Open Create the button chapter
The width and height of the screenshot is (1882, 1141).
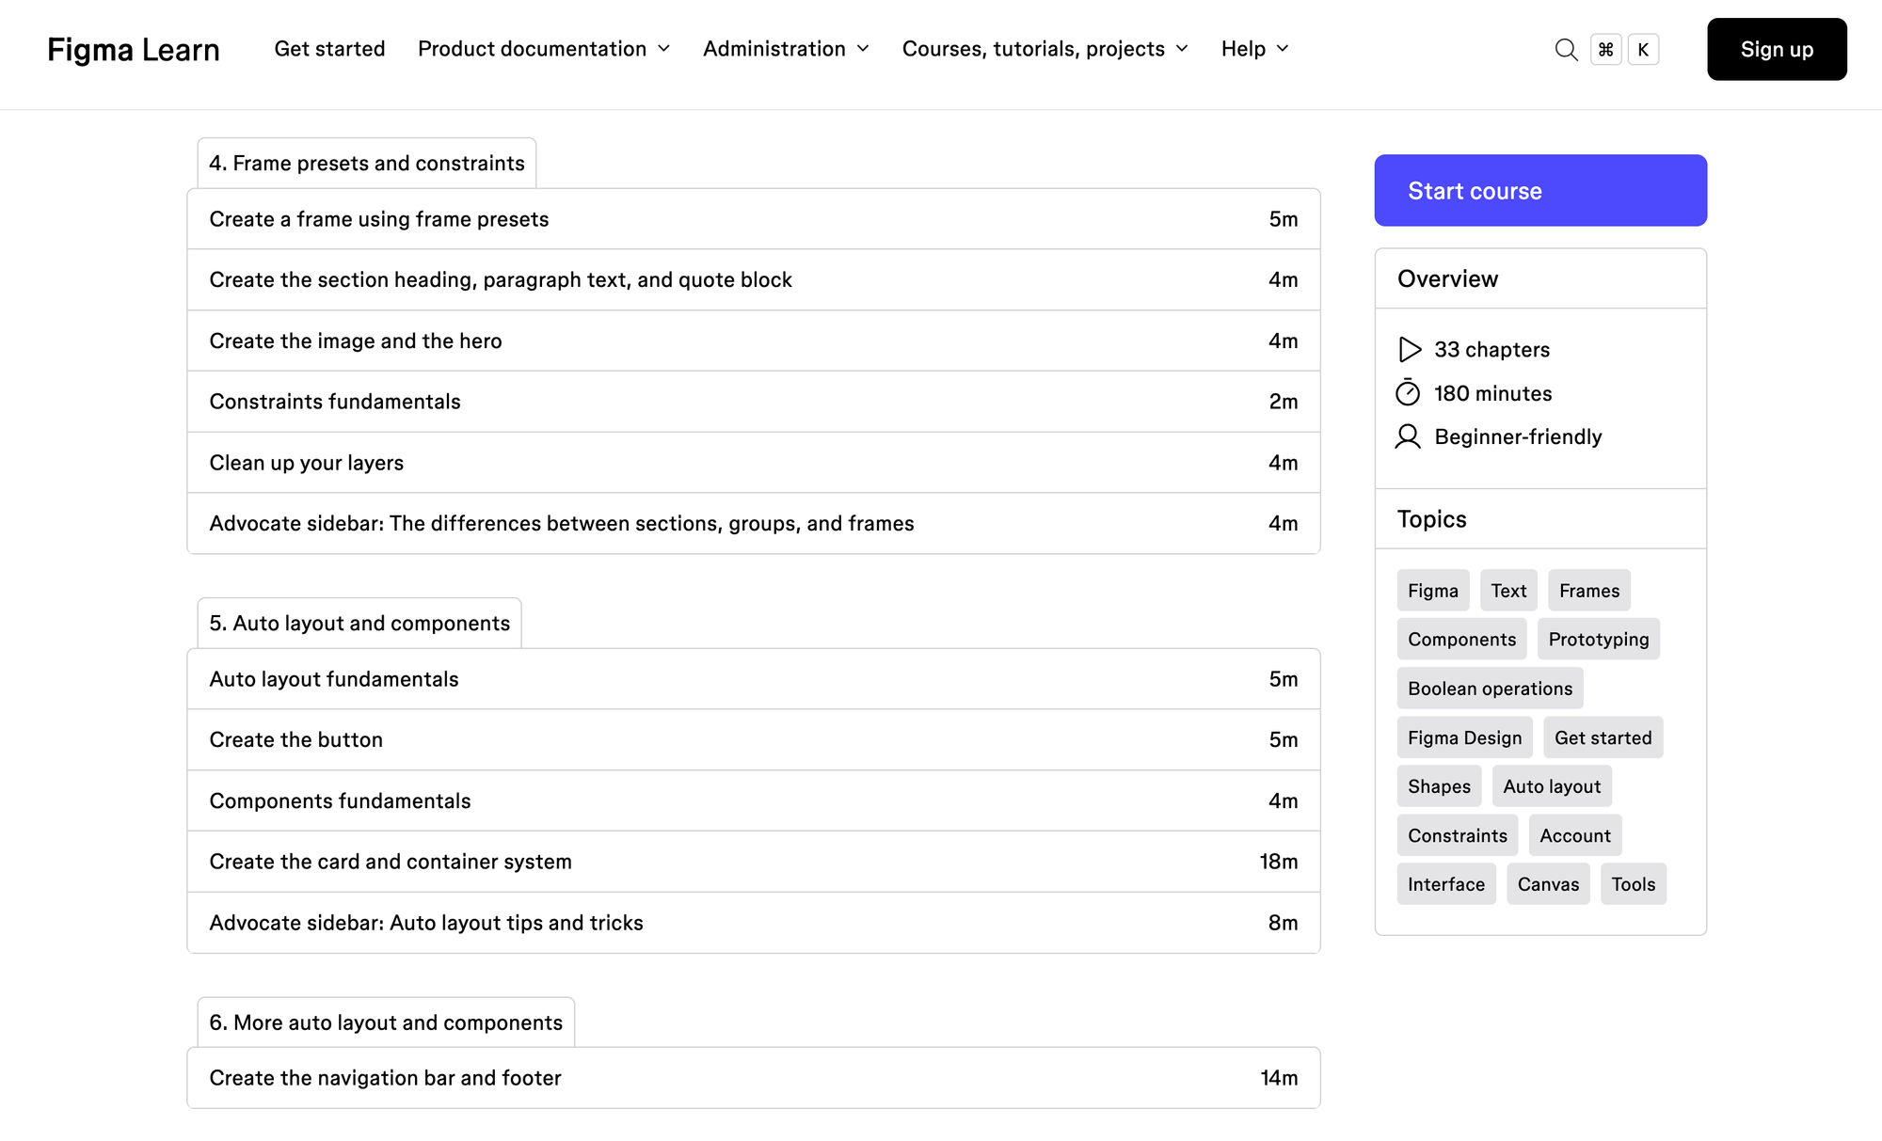point(754,740)
